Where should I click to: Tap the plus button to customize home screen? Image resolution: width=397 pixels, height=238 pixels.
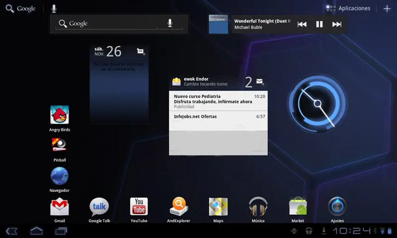pyautogui.click(x=387, y=8)
